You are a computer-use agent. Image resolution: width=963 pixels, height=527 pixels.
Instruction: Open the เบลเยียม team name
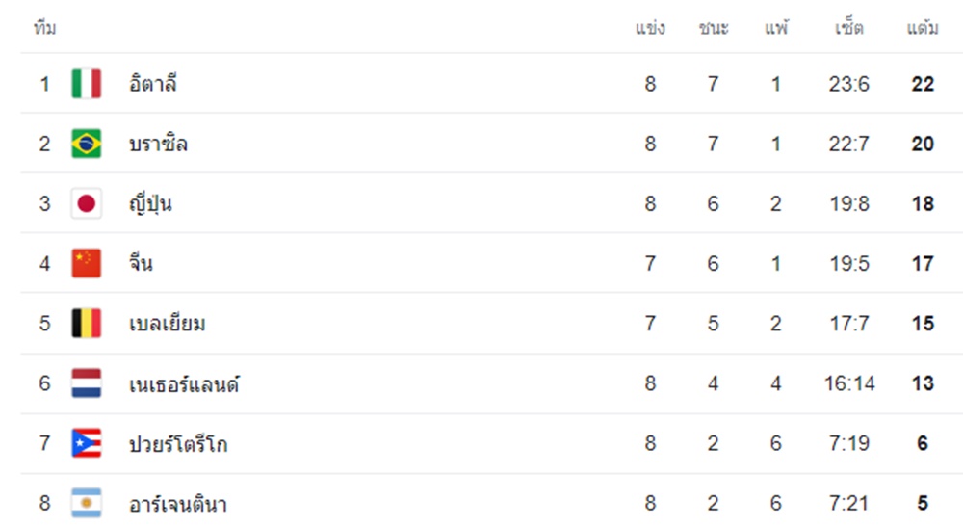click(x=167, y=323)
